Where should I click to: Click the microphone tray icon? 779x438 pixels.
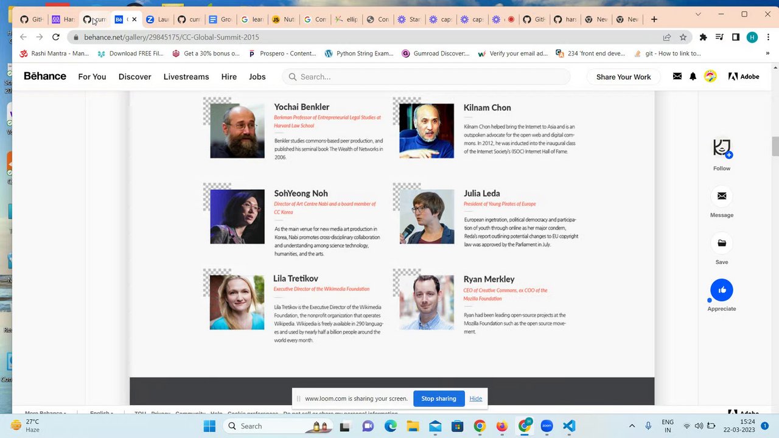pos(648,426)
